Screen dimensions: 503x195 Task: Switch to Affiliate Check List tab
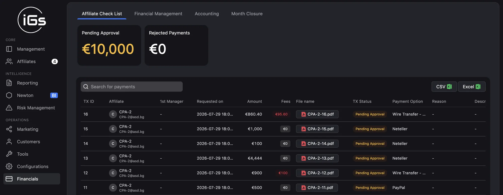[102, 14]
